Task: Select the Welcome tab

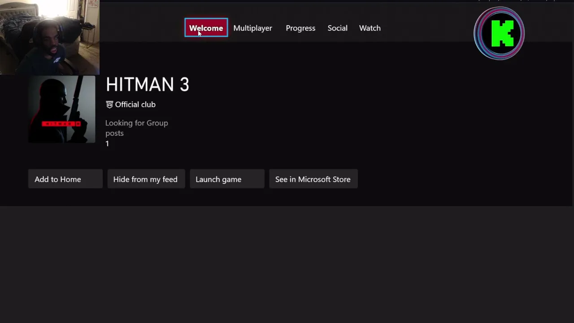Action: [x=206, y=28]
